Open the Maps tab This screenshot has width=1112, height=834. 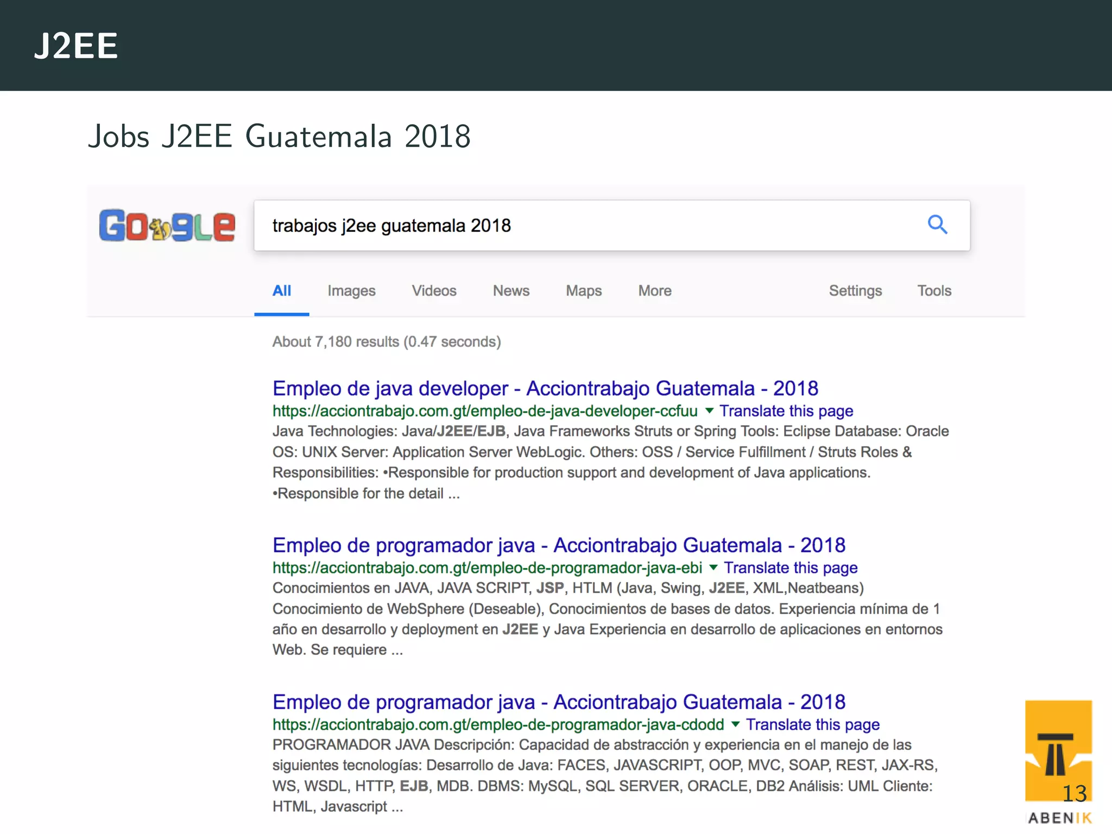pos(584,290)
